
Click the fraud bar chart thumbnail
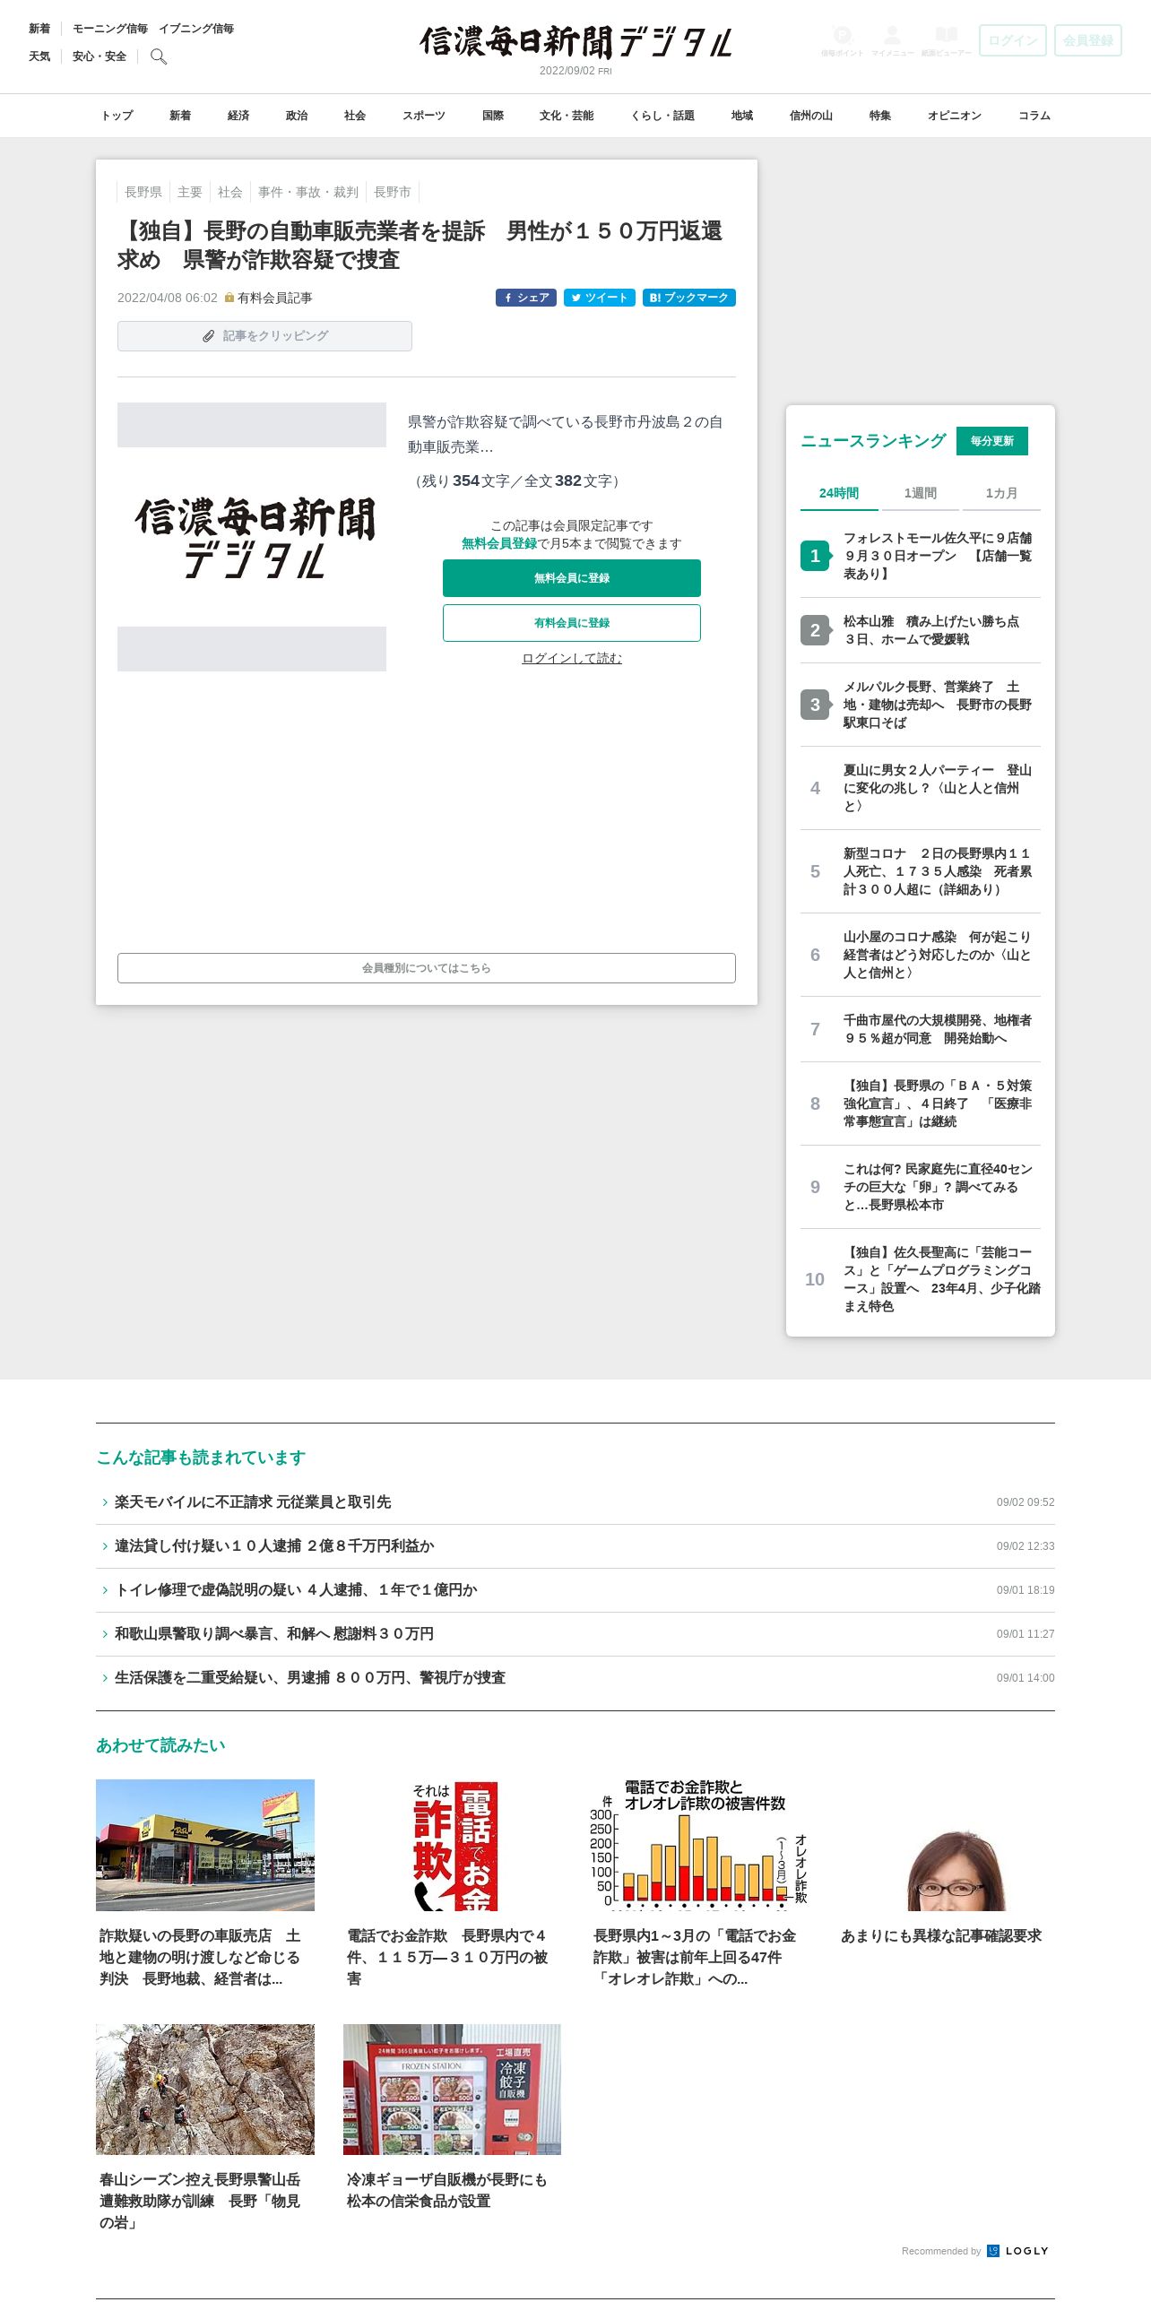698,1845
